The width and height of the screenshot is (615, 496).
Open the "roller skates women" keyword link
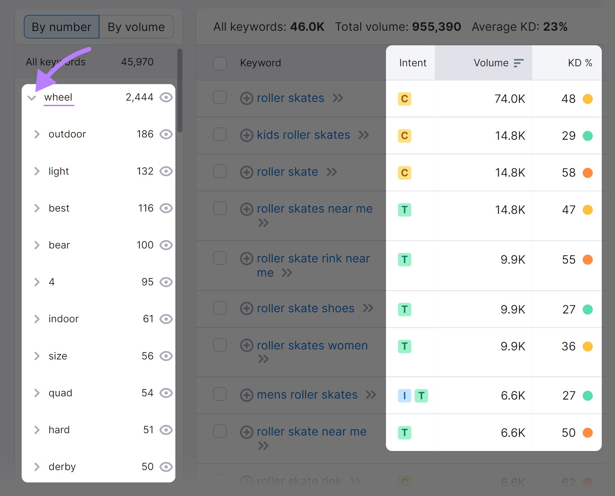coord(312,346)
